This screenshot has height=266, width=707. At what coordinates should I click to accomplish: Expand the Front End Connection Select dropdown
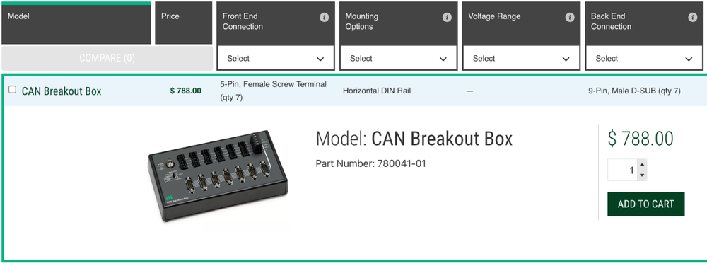click(x=276, y=58)
